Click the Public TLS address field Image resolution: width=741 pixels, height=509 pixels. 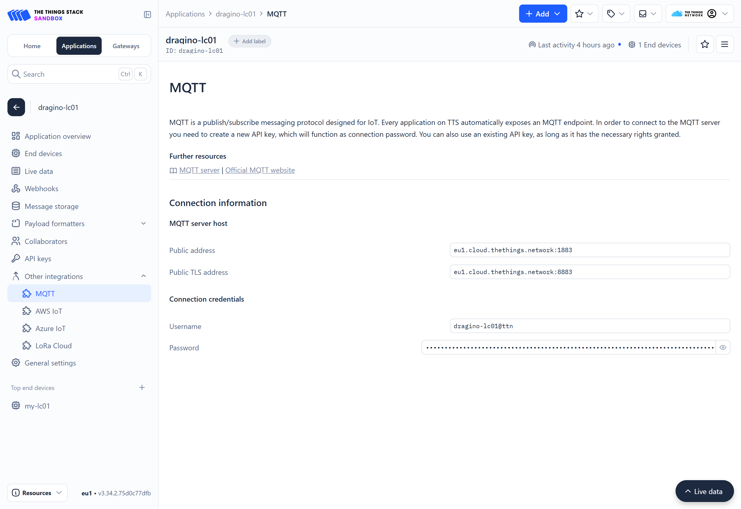[x=589, y=272]
